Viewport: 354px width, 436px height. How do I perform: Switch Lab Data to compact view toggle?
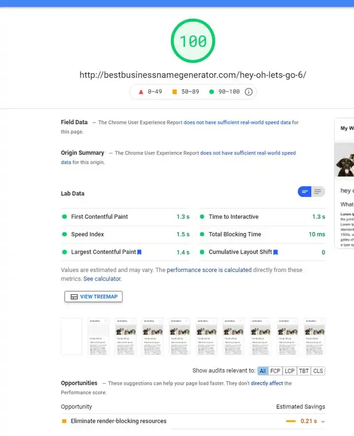305,192
